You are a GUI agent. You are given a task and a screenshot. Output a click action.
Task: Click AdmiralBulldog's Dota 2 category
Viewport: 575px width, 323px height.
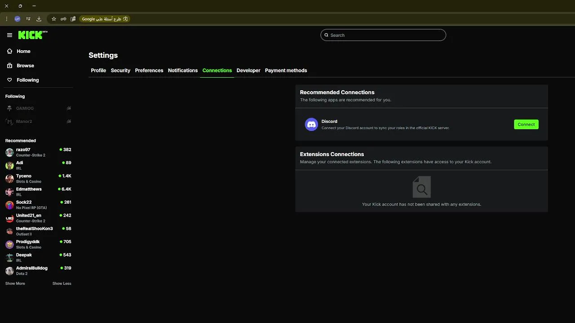pyautogui.click(x=22, y=274)
